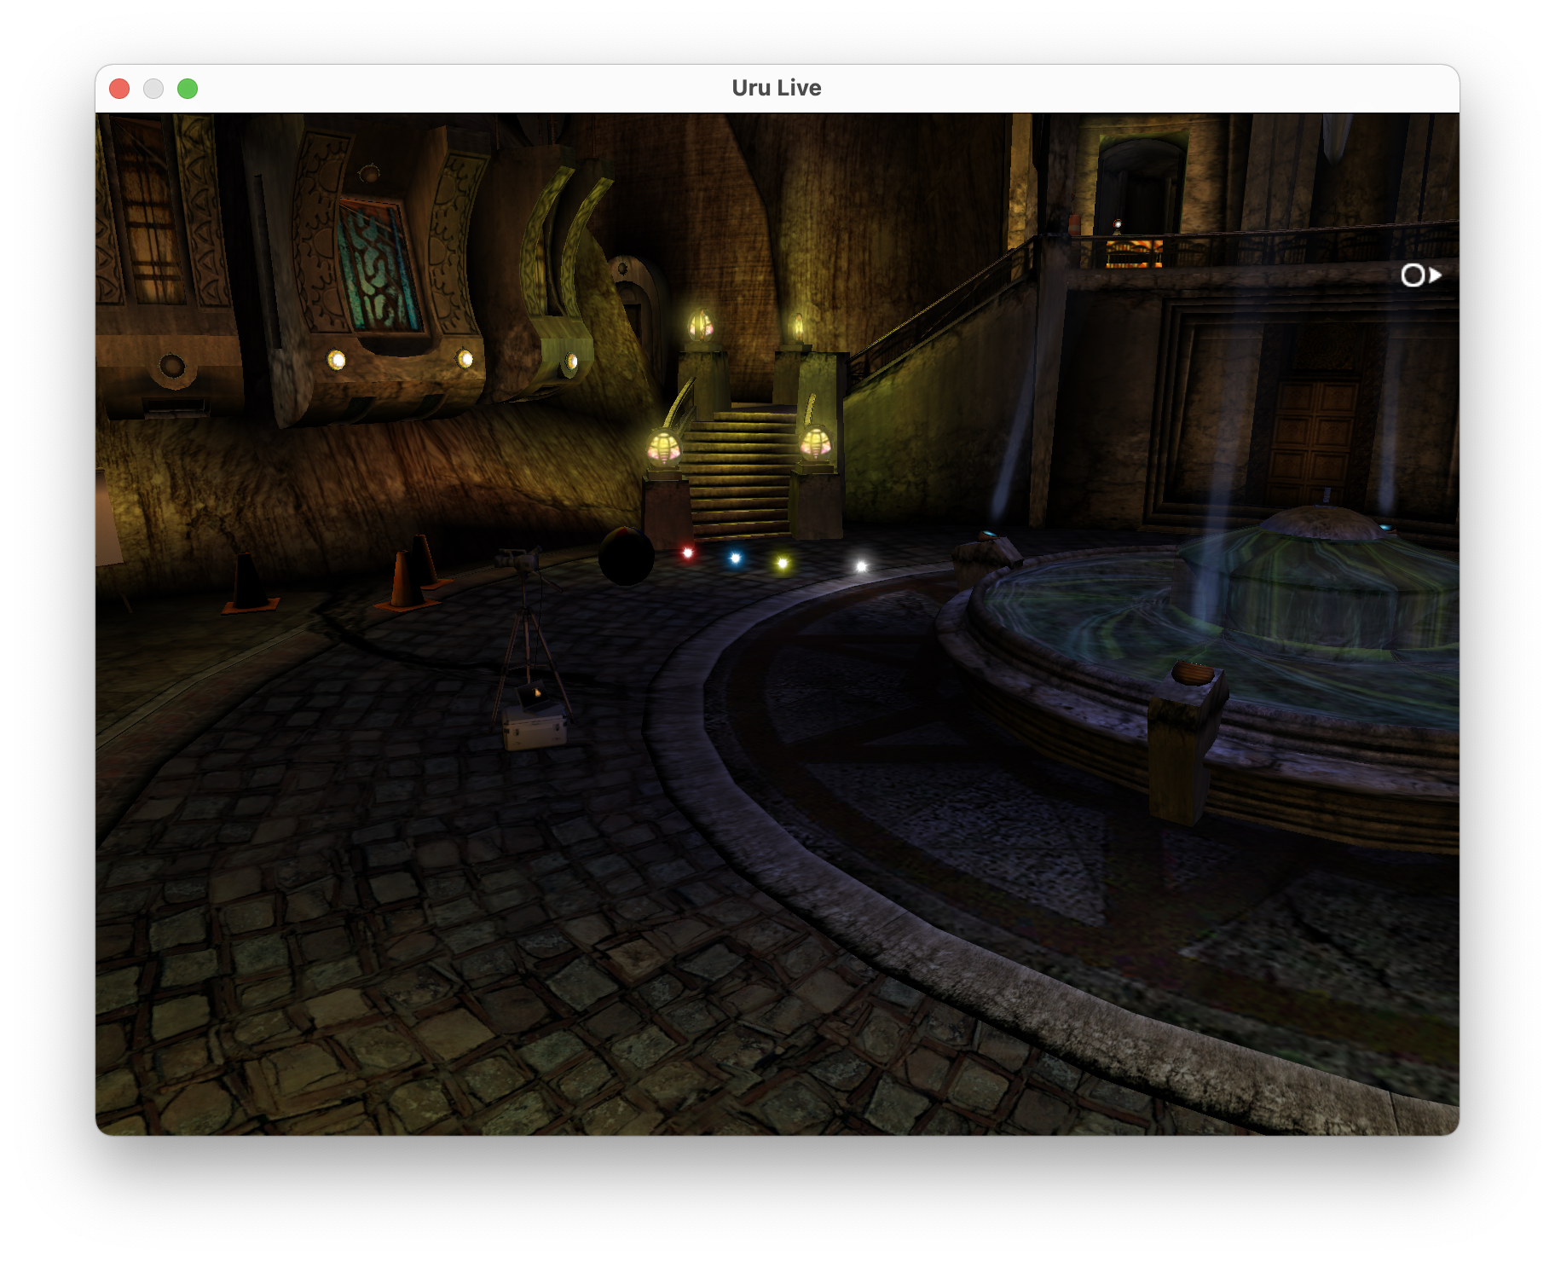The height and width of the screenshot is (1262, 1555).
Task: Click the camera on the tripod
Action: click(x=518, y=558)
